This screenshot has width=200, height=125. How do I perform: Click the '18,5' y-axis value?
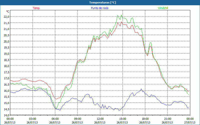6,60
